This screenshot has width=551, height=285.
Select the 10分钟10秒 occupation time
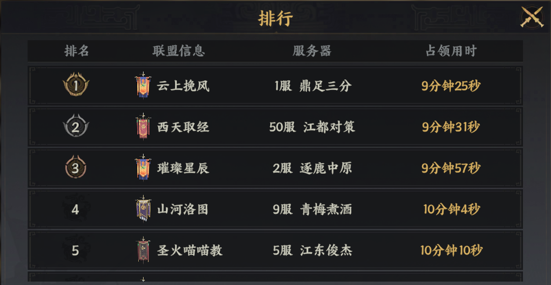click(451, 250)
